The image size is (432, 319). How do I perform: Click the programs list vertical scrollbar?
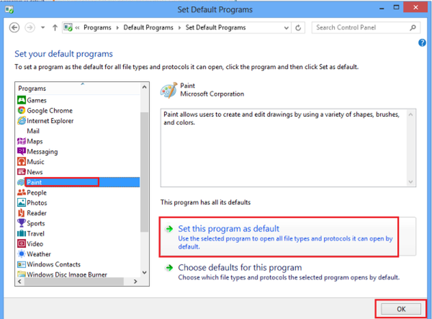145,173
